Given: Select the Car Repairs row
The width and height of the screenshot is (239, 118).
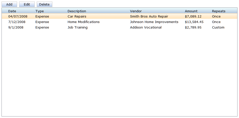Looking at the screenshot, I should pos(120,16).
